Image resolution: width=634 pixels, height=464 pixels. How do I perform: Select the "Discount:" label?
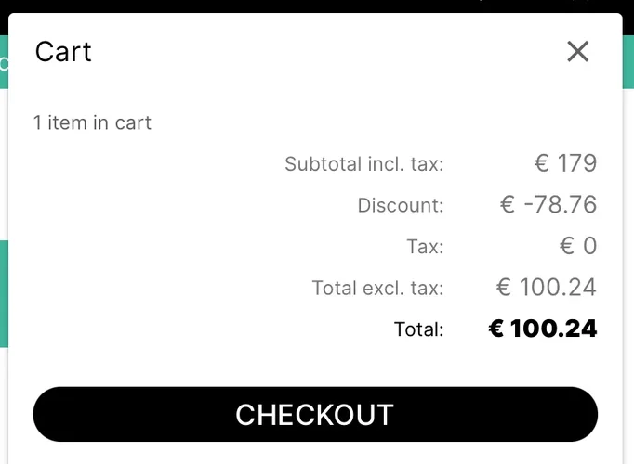pyautogui.click(x=401, y=205)
